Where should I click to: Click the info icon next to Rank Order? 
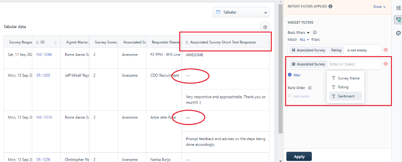310,88
